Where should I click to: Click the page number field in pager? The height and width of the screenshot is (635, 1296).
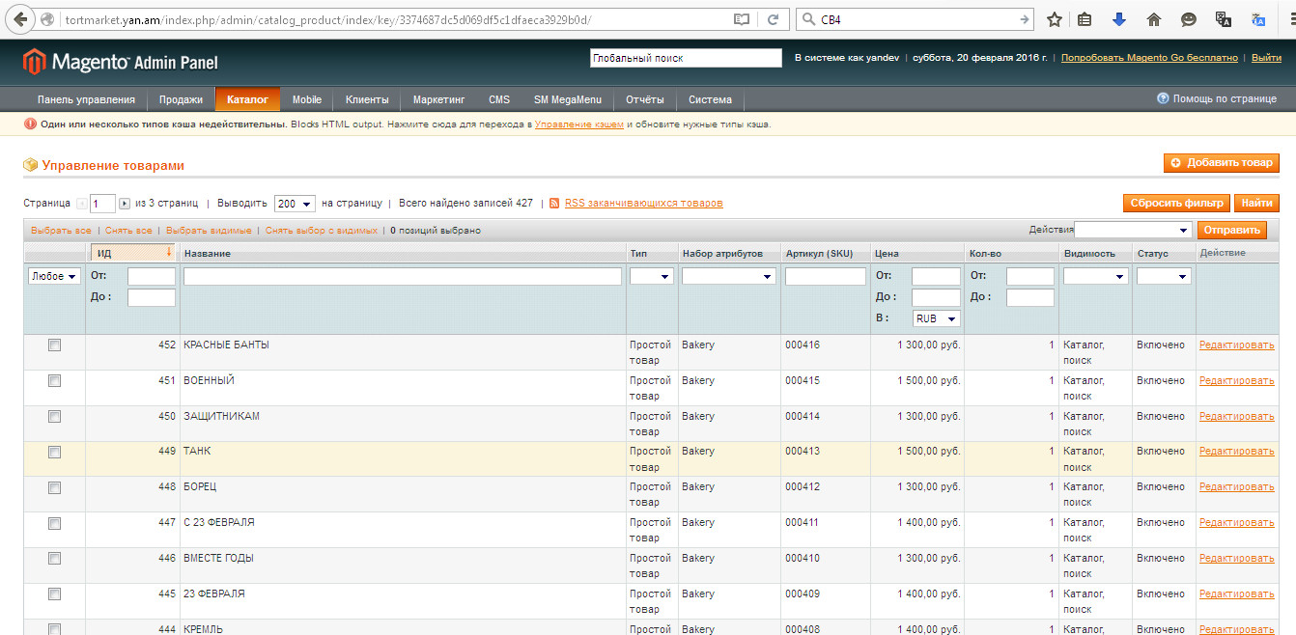[102, 204]
